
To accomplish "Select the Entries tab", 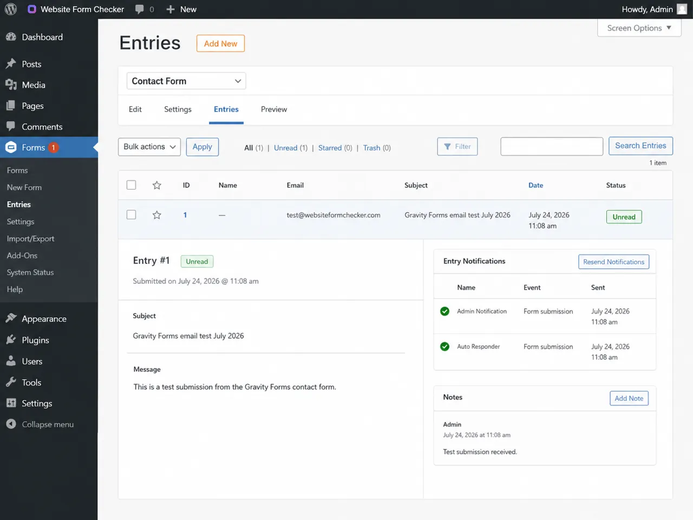I will coord(226,109).
